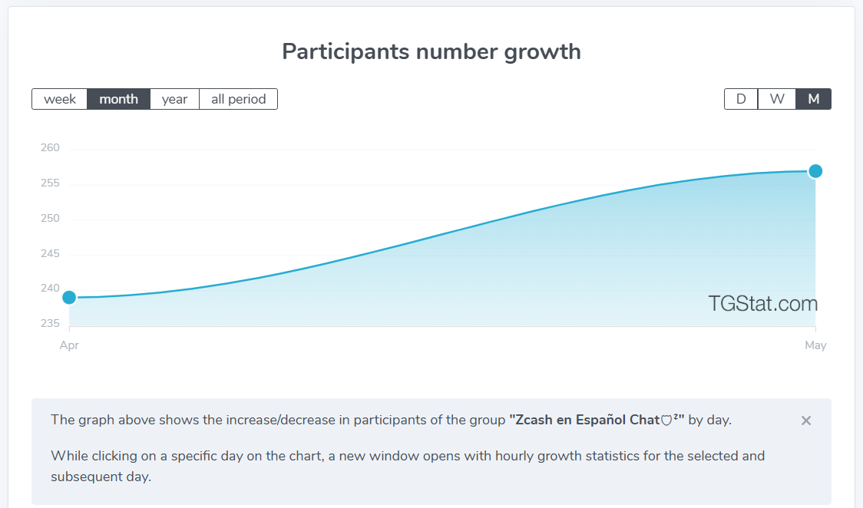Click the May axis label

815,345
